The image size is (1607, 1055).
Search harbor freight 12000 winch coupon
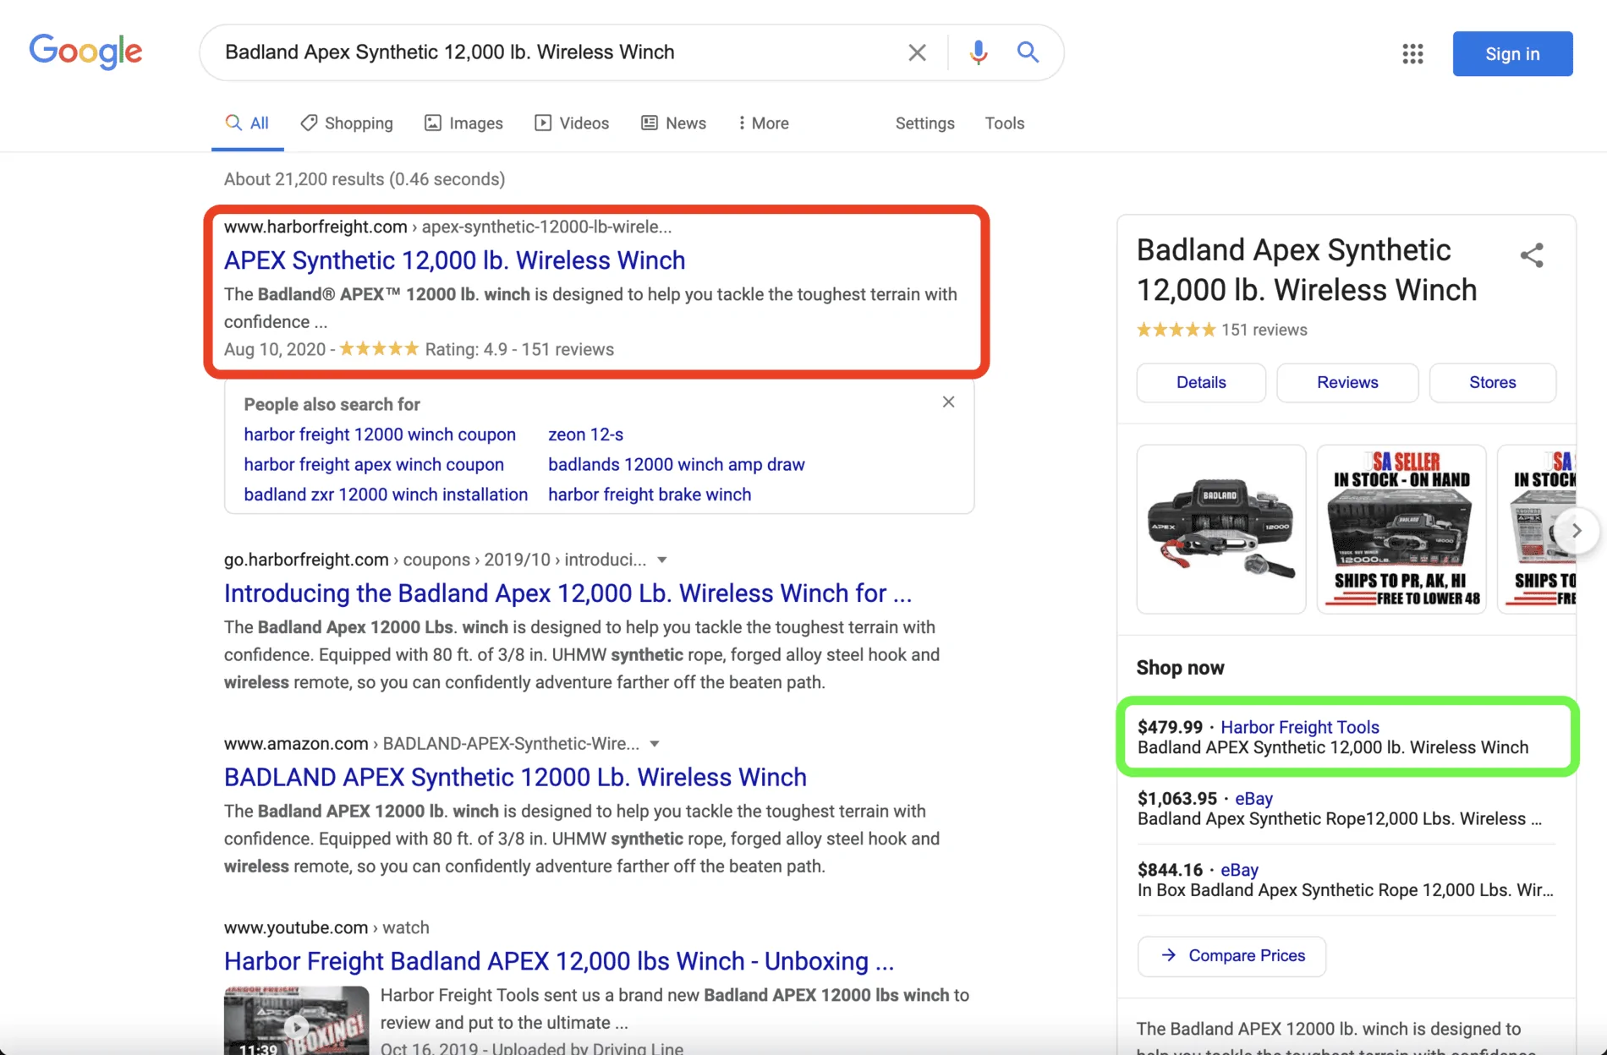point(380,435)
